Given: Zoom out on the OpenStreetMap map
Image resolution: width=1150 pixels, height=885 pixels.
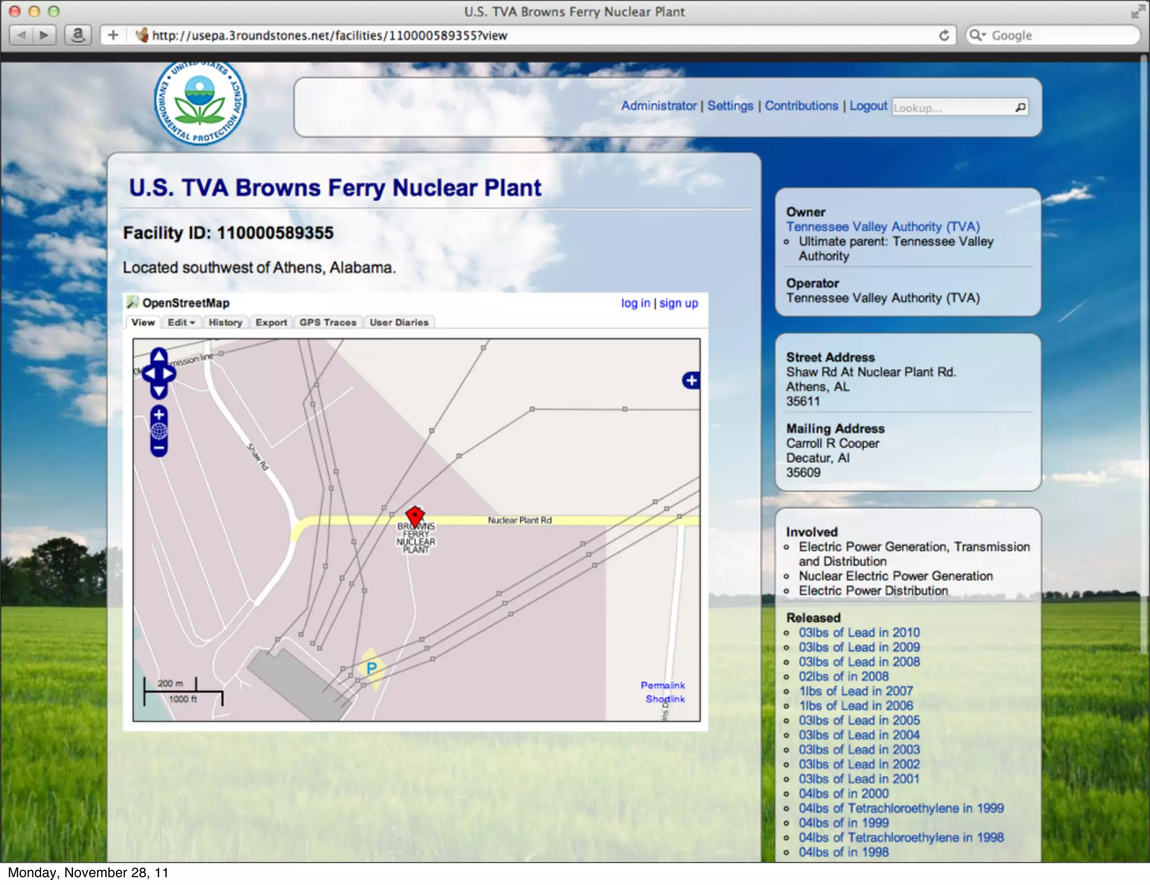Looking at the screenshot, I should 159,448.
